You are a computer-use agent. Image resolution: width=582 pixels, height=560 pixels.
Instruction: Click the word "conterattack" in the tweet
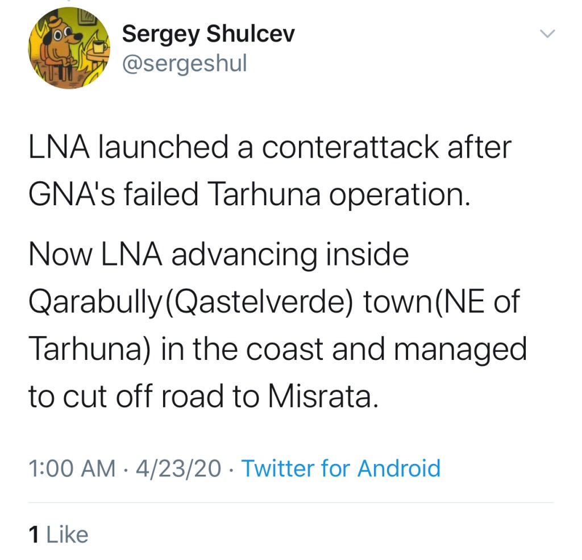351,147
